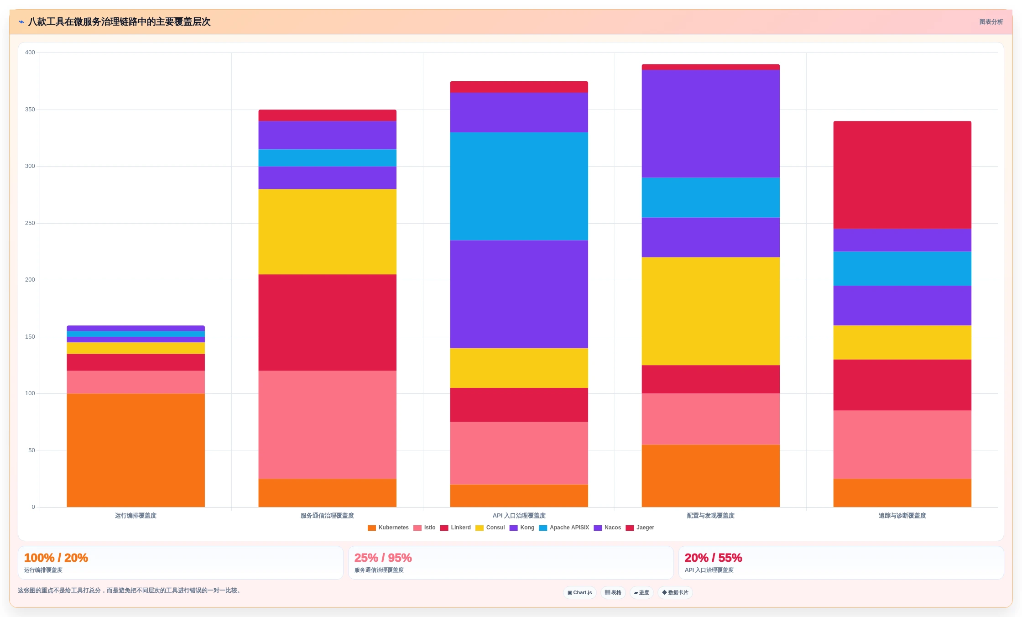Viewport: 1022px width, 617px height.
Task: Click the 数据卡片 diamond icon
Action: [664, 593]
